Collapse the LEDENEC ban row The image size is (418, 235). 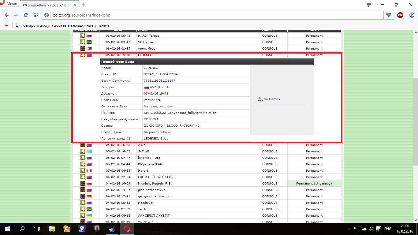(x=145, y=55)
